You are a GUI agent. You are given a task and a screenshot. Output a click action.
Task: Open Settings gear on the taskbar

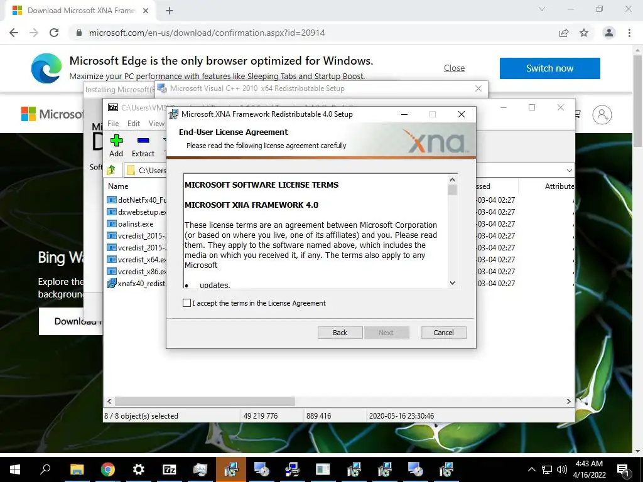138,469
